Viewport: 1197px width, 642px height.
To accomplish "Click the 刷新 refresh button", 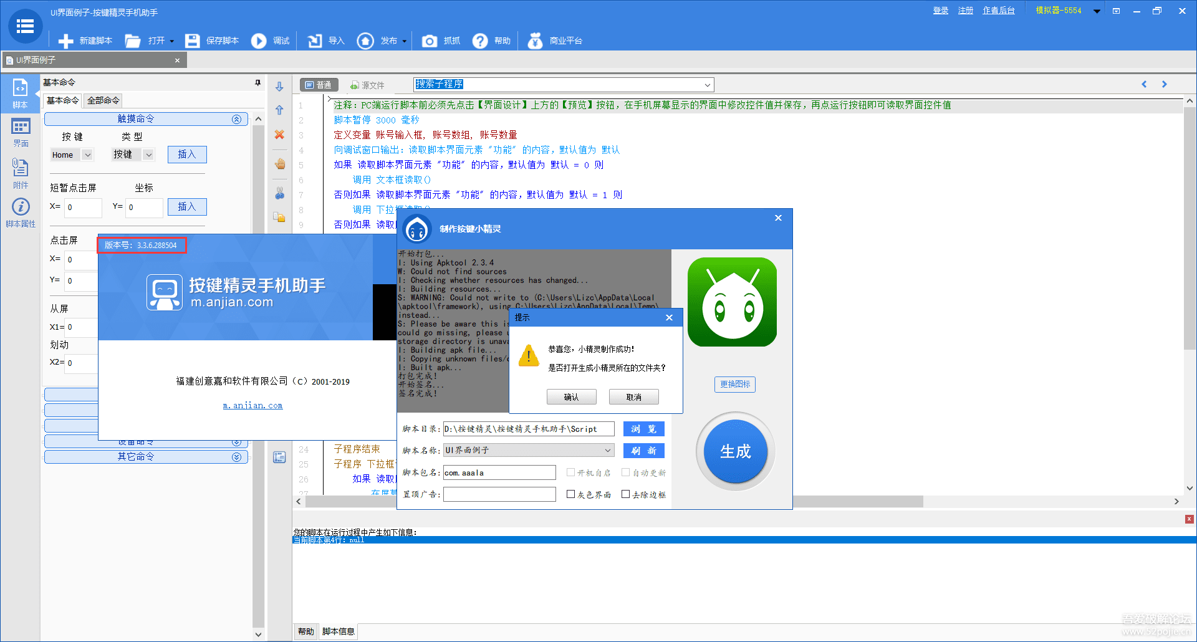I will coord(643,450).
